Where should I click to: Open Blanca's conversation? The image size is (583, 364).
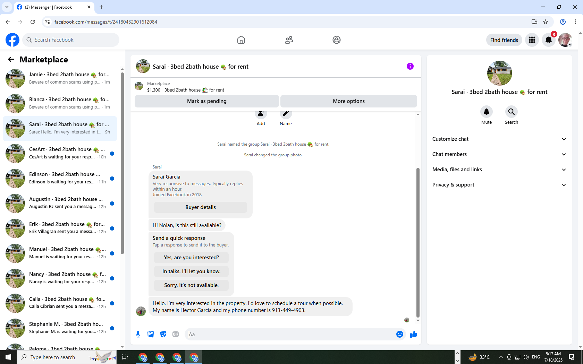(x=60, y=103)
